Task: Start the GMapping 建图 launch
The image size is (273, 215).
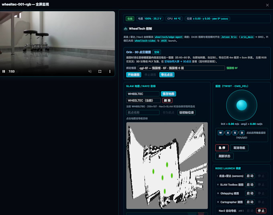Action: tap(250, 193)
